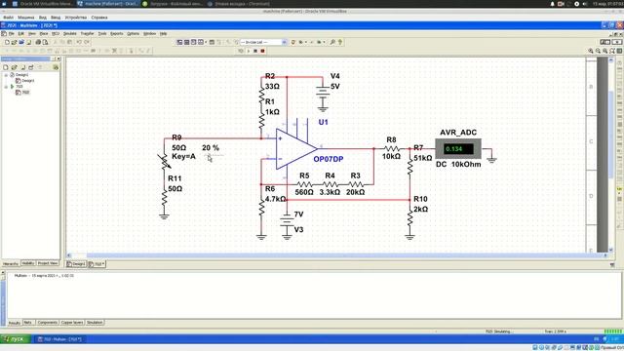Image resolution: width=624 pixels, height=351 pixels.
Task: Open the File menu
Action: [x=11, y=34]
